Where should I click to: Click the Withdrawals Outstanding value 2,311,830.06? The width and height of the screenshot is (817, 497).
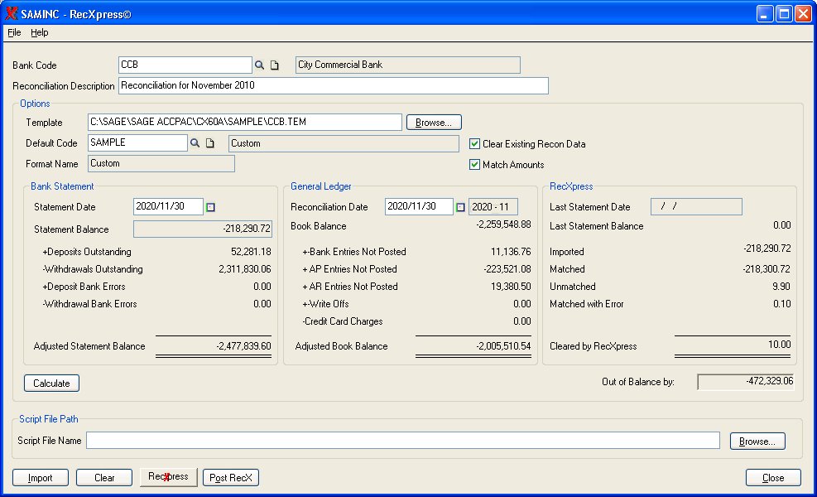[x=244, y=269]
